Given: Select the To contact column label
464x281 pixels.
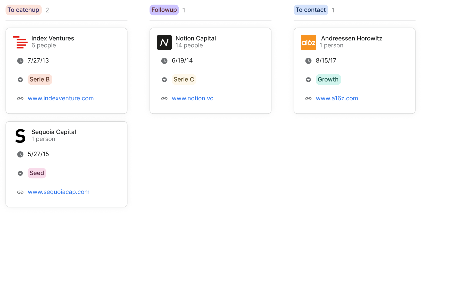Looking at the screenshot, I should tap(311, 10).
